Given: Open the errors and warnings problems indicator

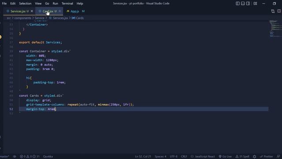Looking at the screenshot, I should (x=30, y=156).
